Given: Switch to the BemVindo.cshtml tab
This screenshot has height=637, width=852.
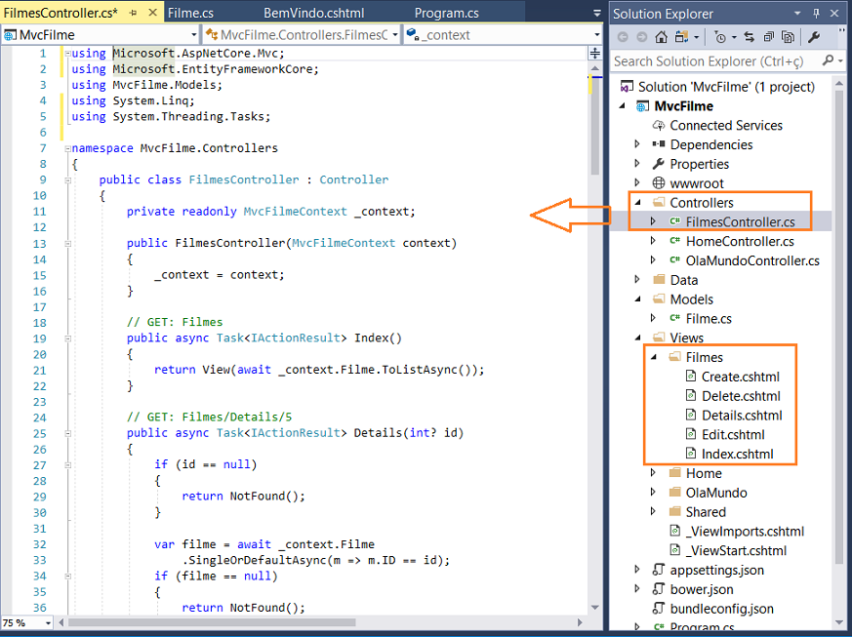Looking at the screenshot, I should [x=307, y=14].
